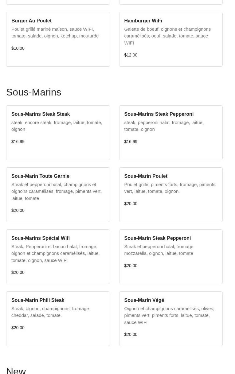Click the Hamburger WiFi ingredients description
The width and height of the screenshot is (235, 374).
coord(167,36)
